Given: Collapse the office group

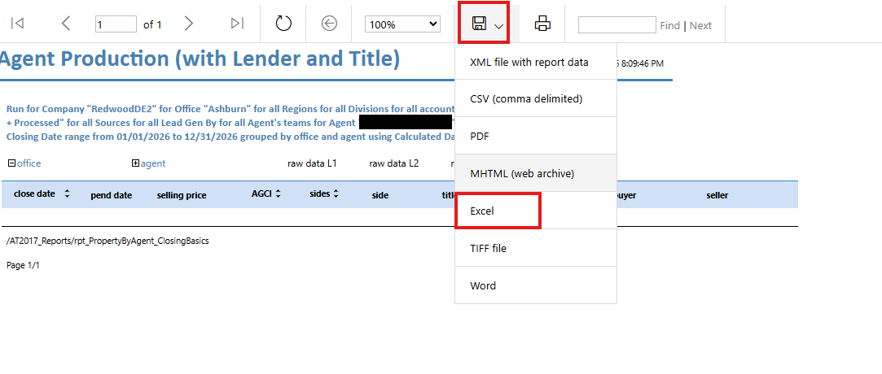Looking at the screenshot, I should pos(11,163).
